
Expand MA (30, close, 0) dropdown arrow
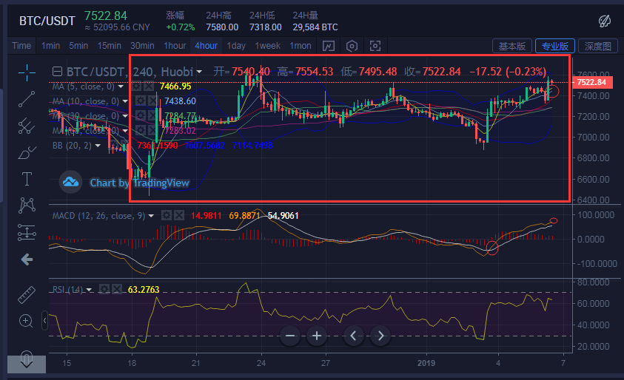click(125, 116)
